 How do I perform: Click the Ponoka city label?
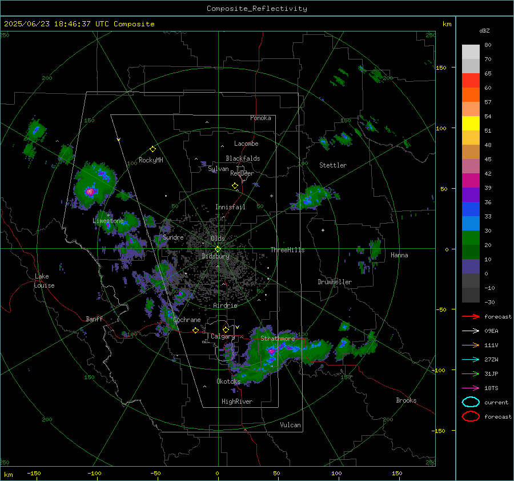click(x=260, y=118)
